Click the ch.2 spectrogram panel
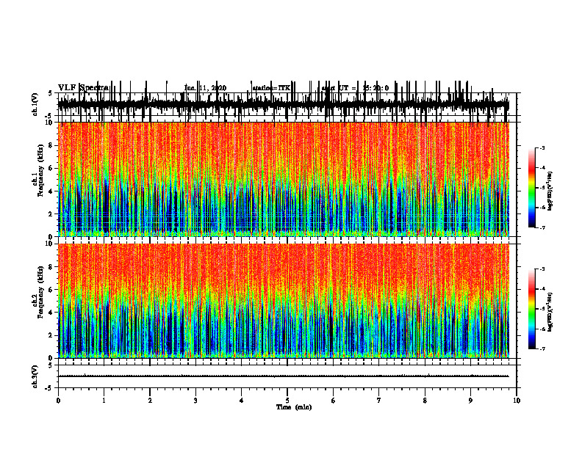This screenshot has height=449, width=582. [x=284, y=301]
